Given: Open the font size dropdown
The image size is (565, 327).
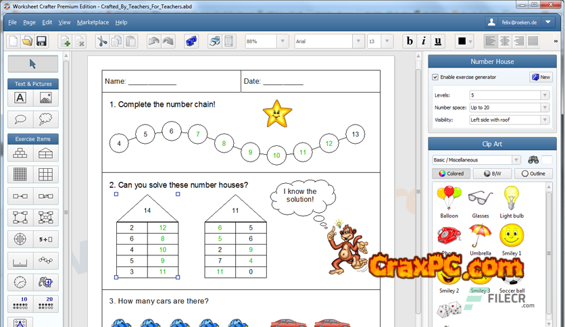Looking at the screenshot, I should point(387,41).
